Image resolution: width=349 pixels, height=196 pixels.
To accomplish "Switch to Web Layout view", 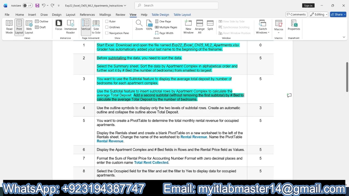I will pyautogui.click(x=29, y=27).
